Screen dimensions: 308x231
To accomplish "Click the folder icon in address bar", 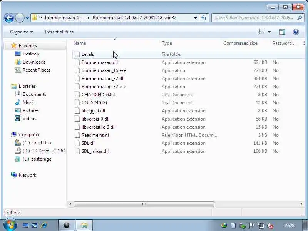I will (x=34, y=18).
